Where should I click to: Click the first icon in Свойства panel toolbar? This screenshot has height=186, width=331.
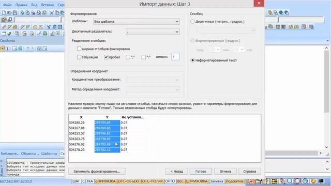2,49
